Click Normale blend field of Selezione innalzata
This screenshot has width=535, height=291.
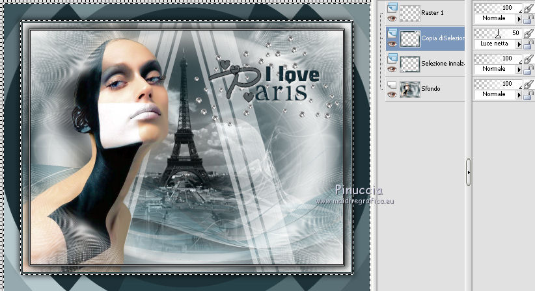click(495, 69)
